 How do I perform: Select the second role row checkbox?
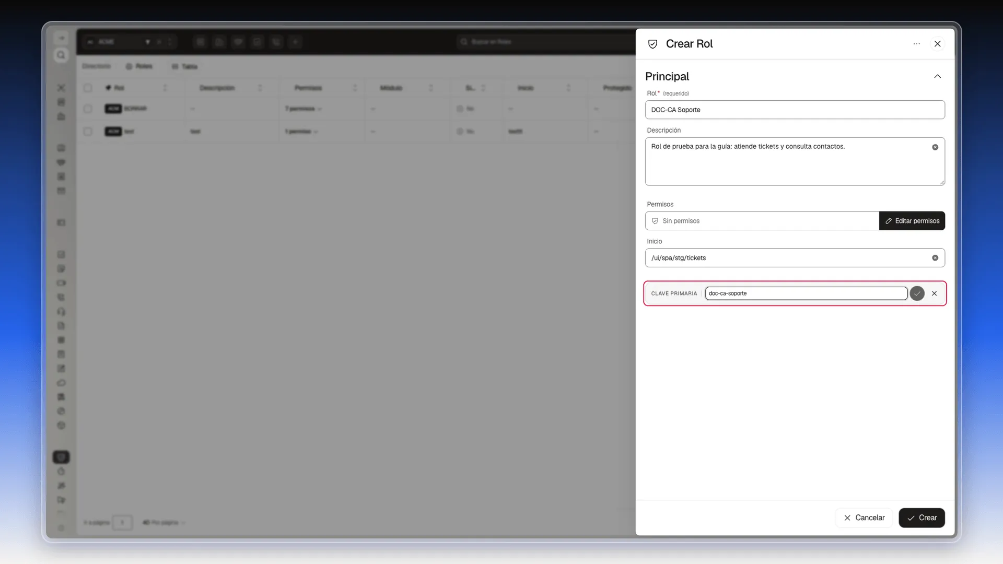click(x=88, y=132)
